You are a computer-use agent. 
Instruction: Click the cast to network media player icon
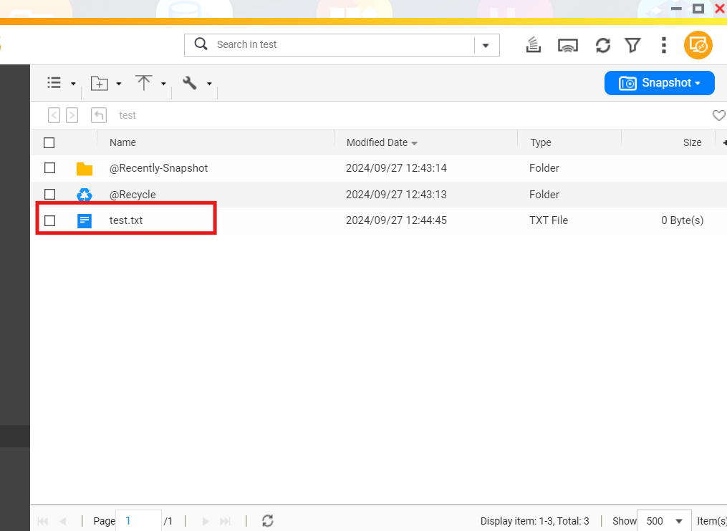click(568, 45)
